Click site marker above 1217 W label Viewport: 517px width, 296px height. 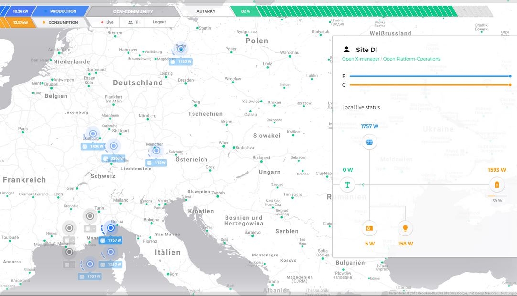[x=111, y=252]
